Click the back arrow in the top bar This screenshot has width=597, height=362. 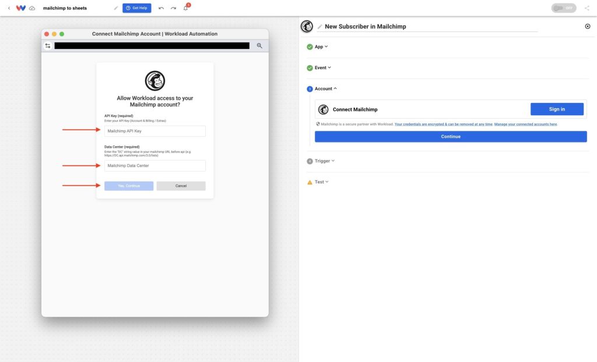tap(9, 8)
